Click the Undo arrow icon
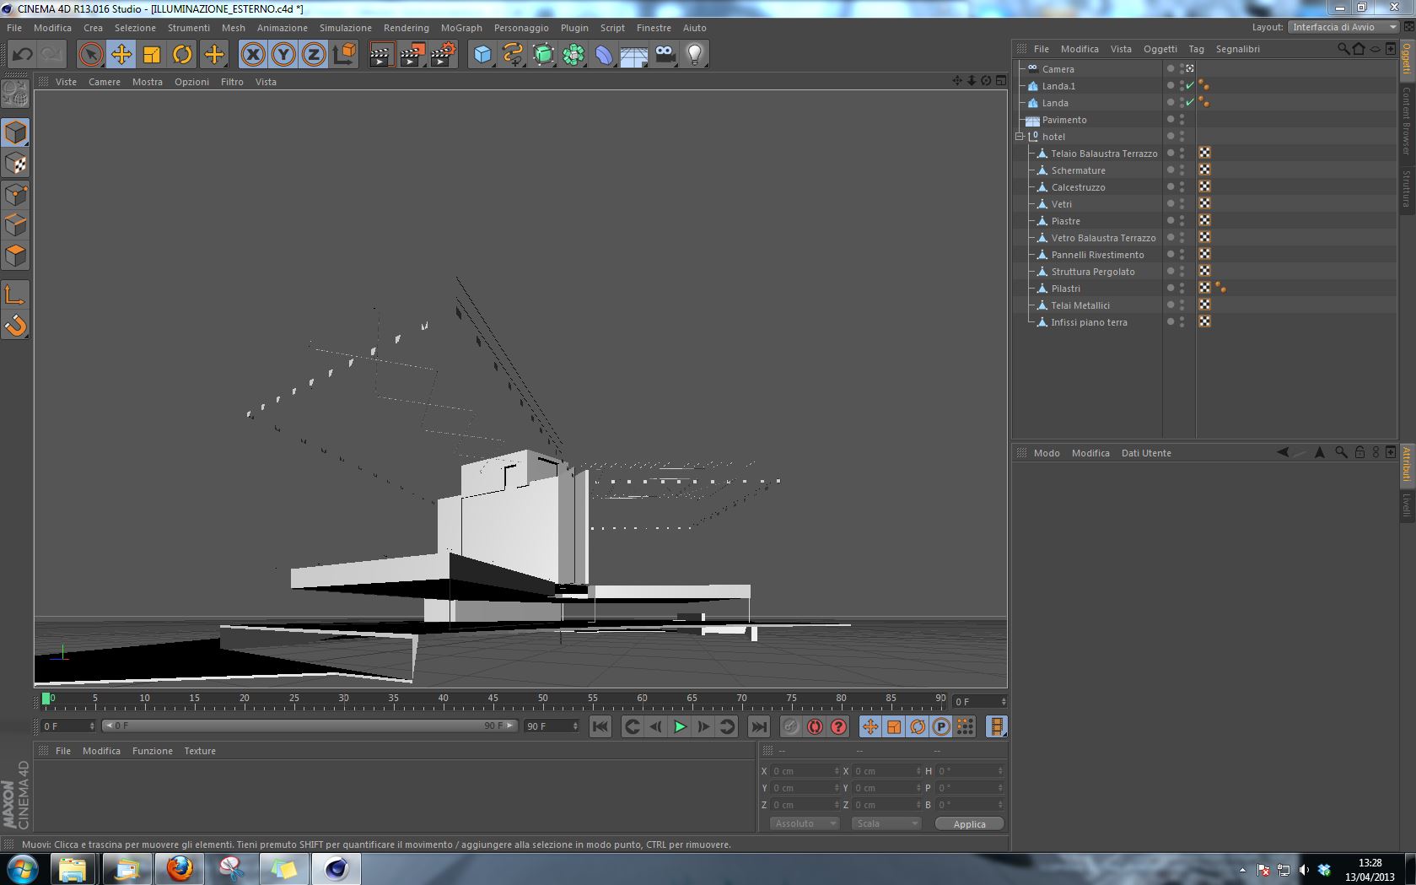This screenshot has width=1416, height=885. tap(23, 55)
